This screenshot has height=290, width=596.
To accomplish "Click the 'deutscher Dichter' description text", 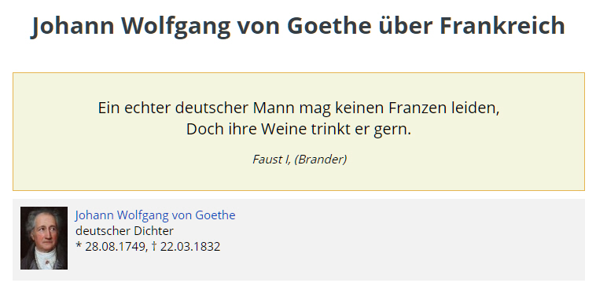I will [125, 231].
